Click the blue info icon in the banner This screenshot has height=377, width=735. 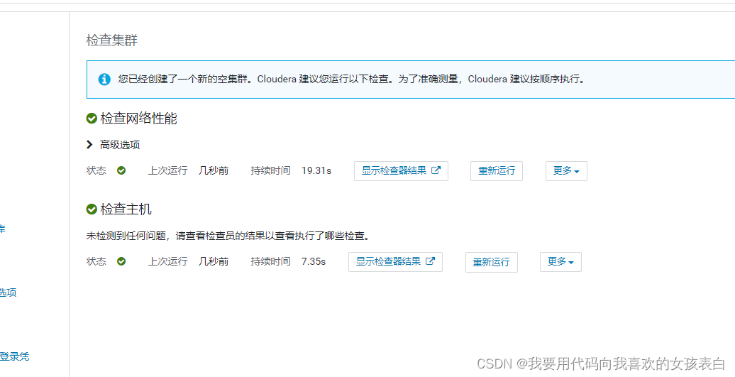click(104, 80)
